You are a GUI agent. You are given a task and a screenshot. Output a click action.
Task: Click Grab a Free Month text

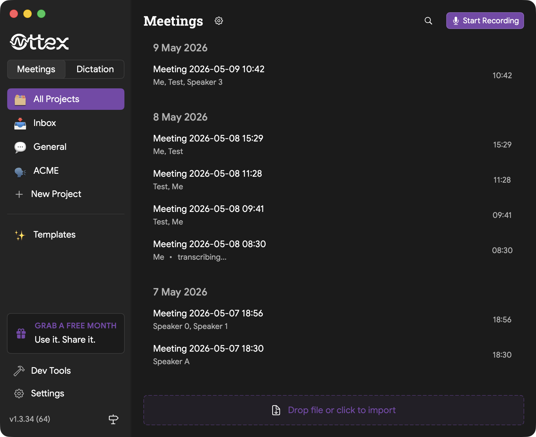(76, 326)
